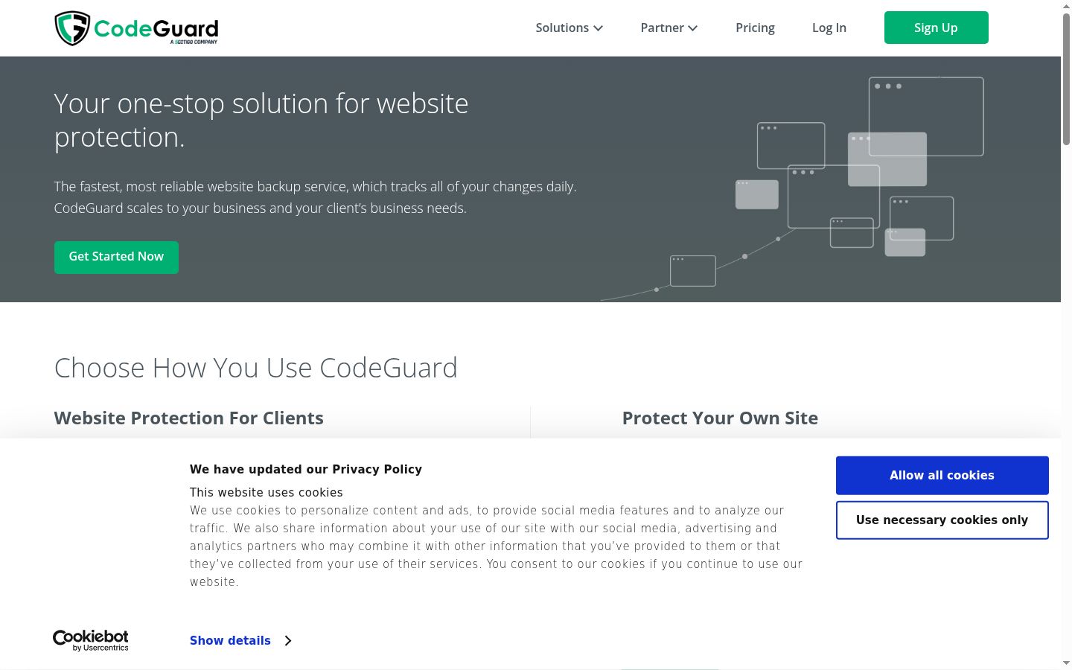Viewport: 1072px width, 670px height.
Task: Click the Cookiebot by Usercentrics logo
Action: (x=91, y=640)
